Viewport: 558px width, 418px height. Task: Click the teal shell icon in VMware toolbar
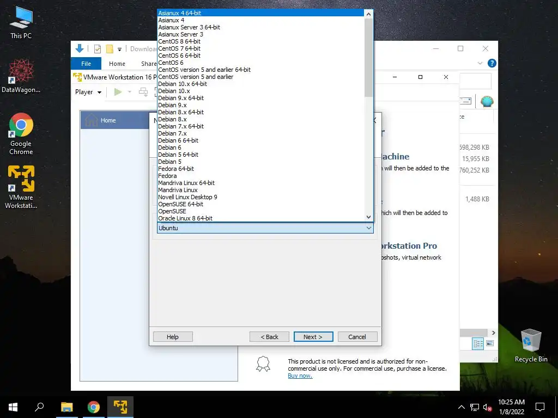click(487, 102)
